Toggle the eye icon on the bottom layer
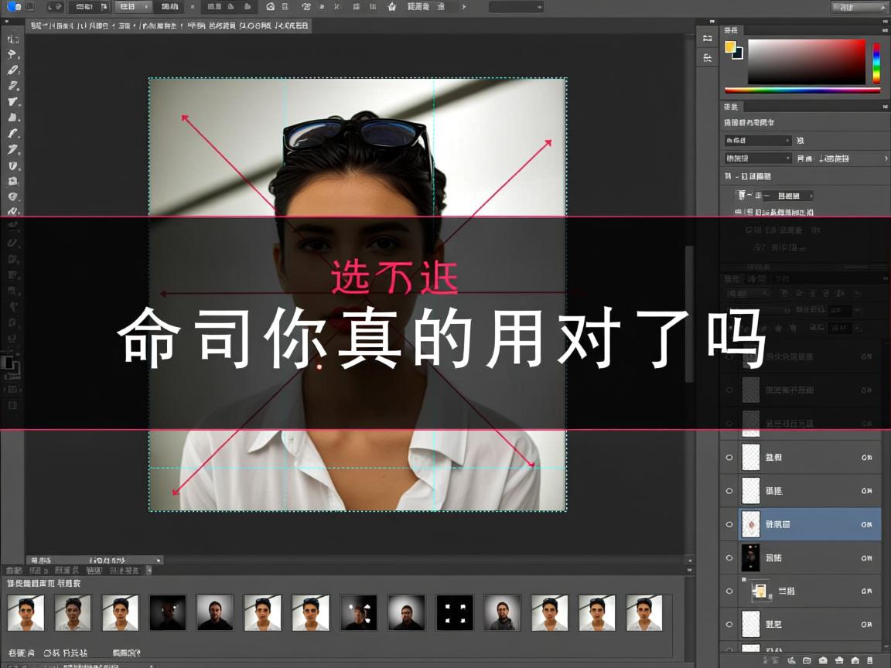Image resolution: width=891 pixels, height=668 pixels. [729, 624]
